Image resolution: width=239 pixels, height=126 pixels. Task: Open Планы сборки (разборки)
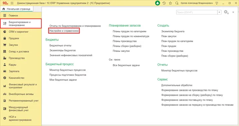(x=127, y=46)
